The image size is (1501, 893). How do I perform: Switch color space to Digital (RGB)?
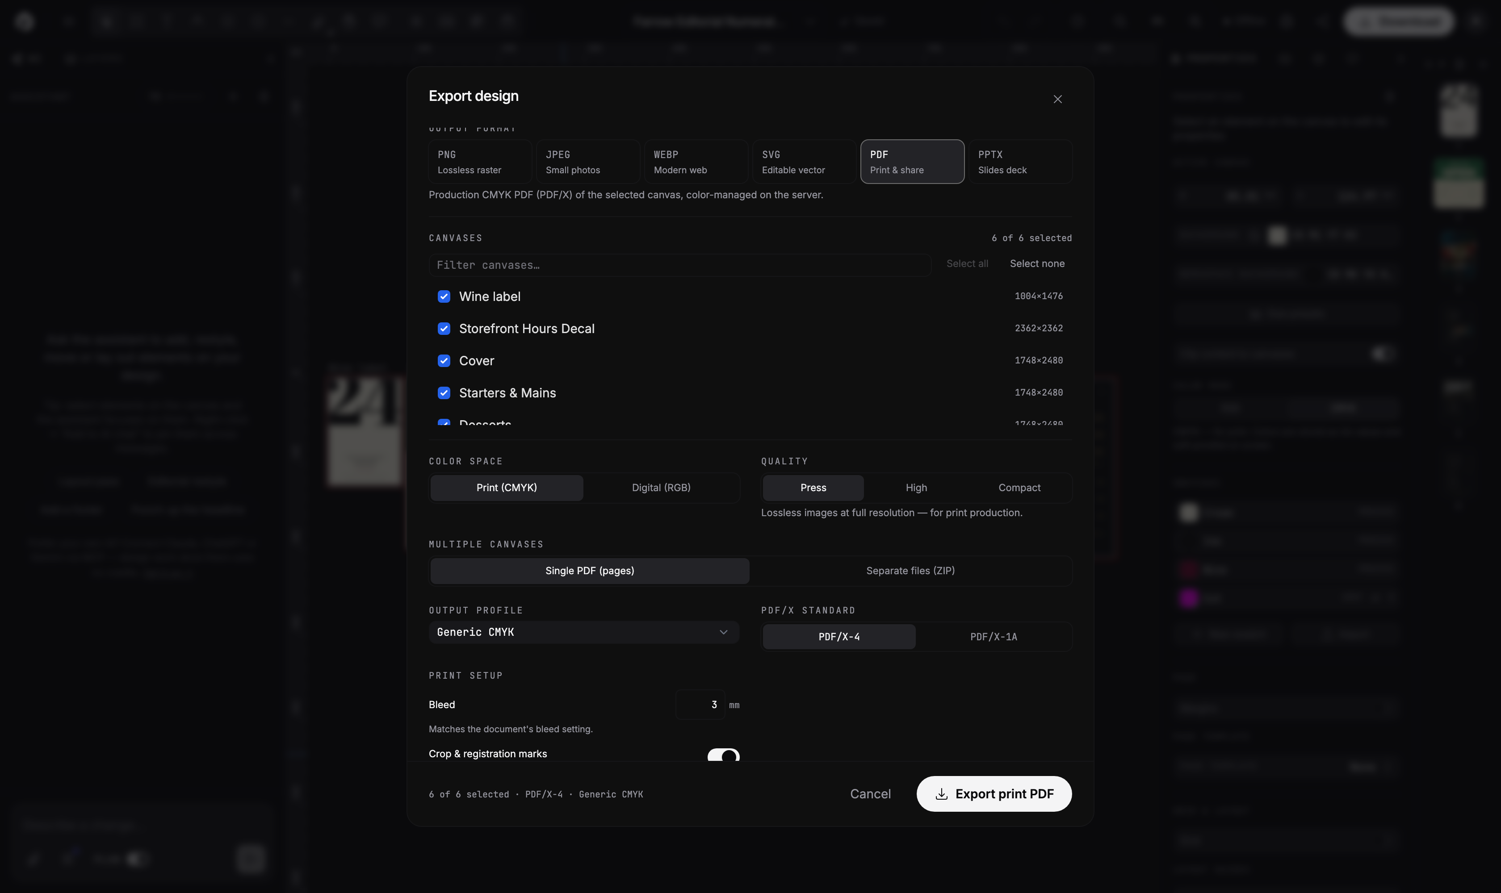(x=661, y=488)
